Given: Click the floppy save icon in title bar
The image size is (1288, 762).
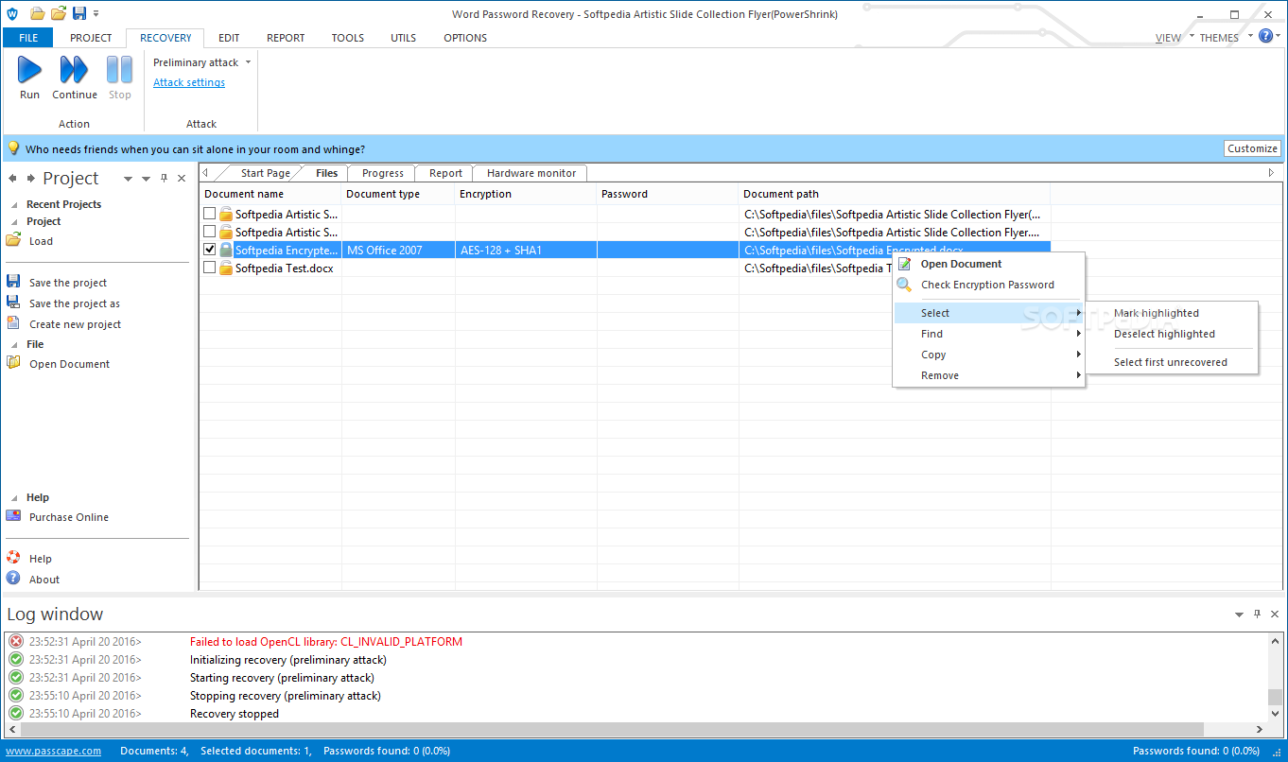Looking at the screenshot, I should 79,13.
